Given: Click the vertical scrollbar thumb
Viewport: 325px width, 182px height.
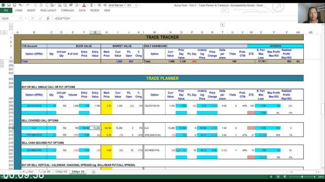Looking at the screenshot, I should (x=323, y=109).
